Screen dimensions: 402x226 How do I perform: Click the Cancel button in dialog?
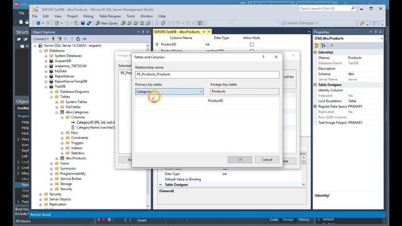267,159
